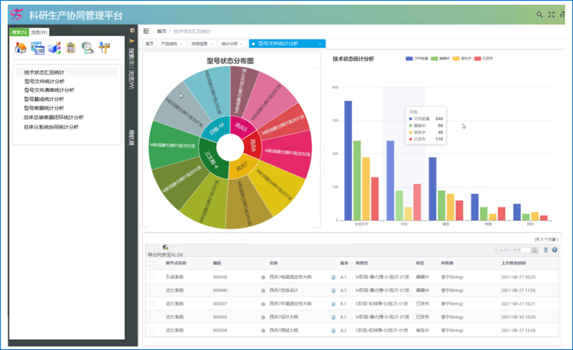This screenshot has width=573, height=350.
Task: Click 技术状态汇总统计 breadcrumb link
Action: pyautogui.click(x=192, y=31)
